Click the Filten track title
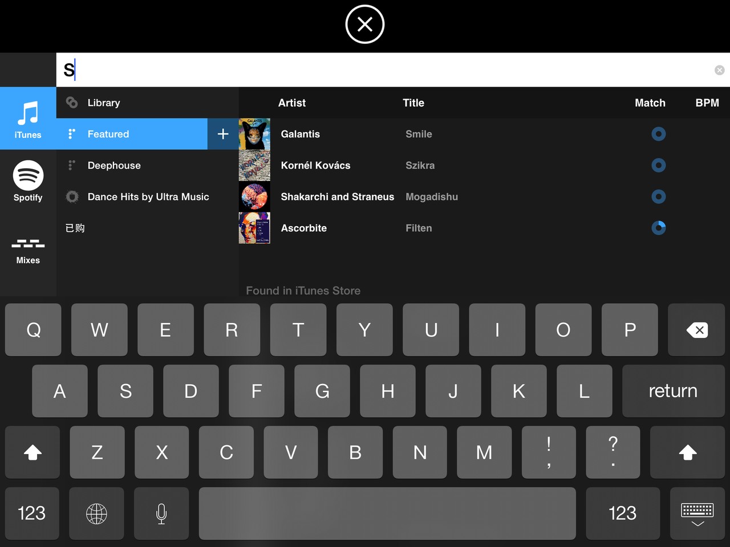Screen dimensions: 730x547 click(419, 228)
